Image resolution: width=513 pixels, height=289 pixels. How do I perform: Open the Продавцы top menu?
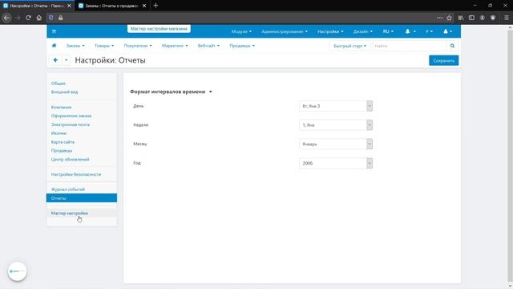point(242,46)
